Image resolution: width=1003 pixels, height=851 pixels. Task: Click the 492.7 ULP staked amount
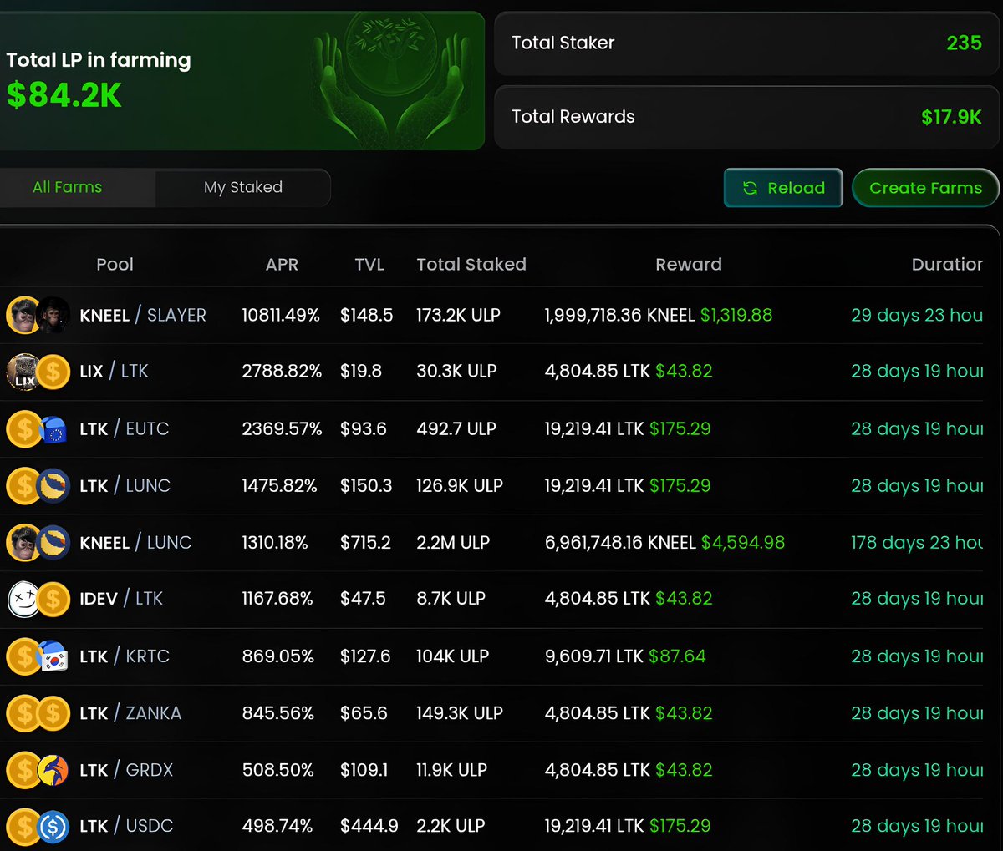coord(456,429)
